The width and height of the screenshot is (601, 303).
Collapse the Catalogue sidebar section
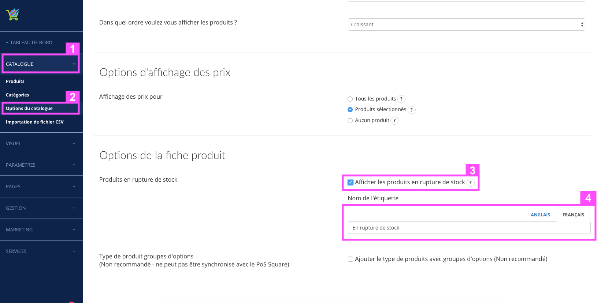click(41, 64)
